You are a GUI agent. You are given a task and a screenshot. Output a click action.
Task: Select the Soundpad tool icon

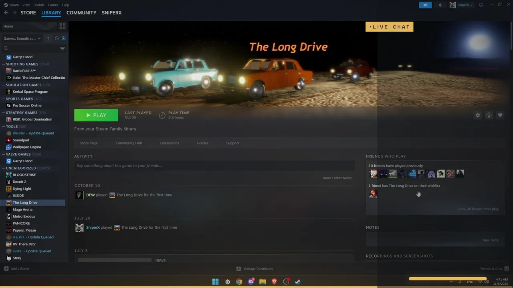[x=9, y=140]
